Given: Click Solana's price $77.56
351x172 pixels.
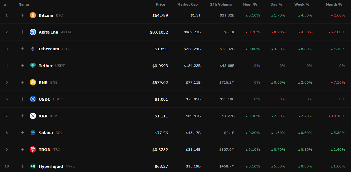Looking at the screenshot, I should pyautogui.click(x=161, y=133).
